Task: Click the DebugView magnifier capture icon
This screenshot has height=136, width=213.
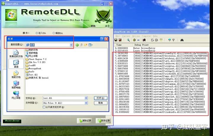Action: point(128,40)
